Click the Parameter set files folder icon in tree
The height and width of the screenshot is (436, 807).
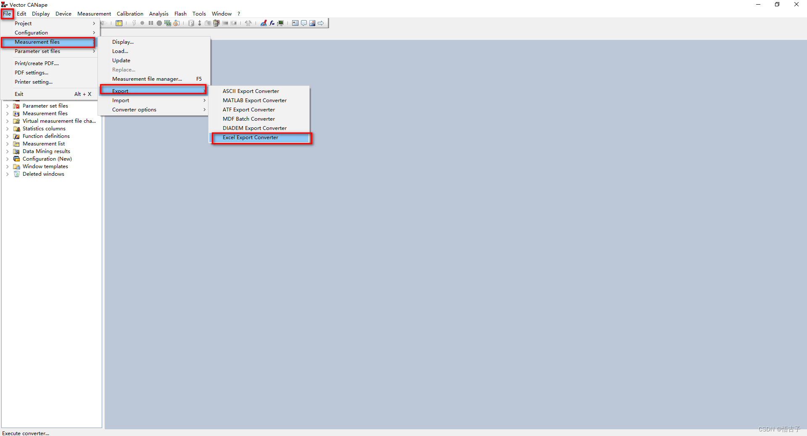point(16,106)
